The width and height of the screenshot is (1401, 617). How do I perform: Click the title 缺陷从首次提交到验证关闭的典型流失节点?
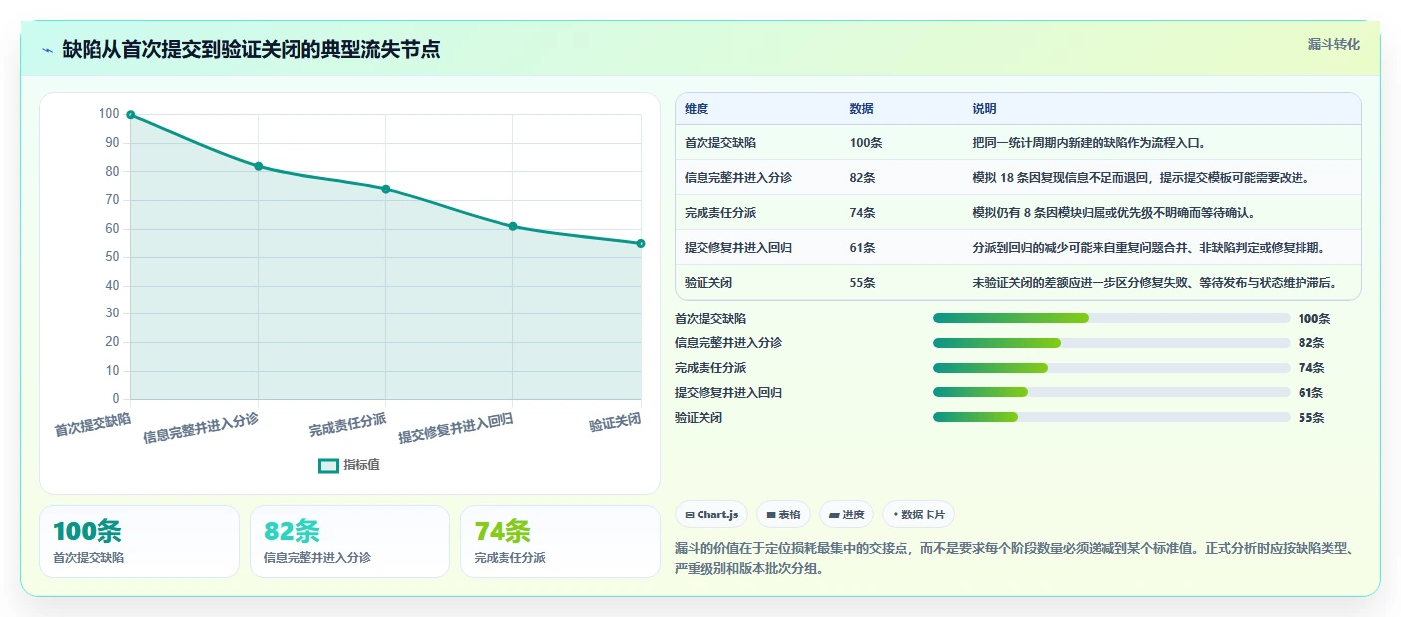pos(251,50)
